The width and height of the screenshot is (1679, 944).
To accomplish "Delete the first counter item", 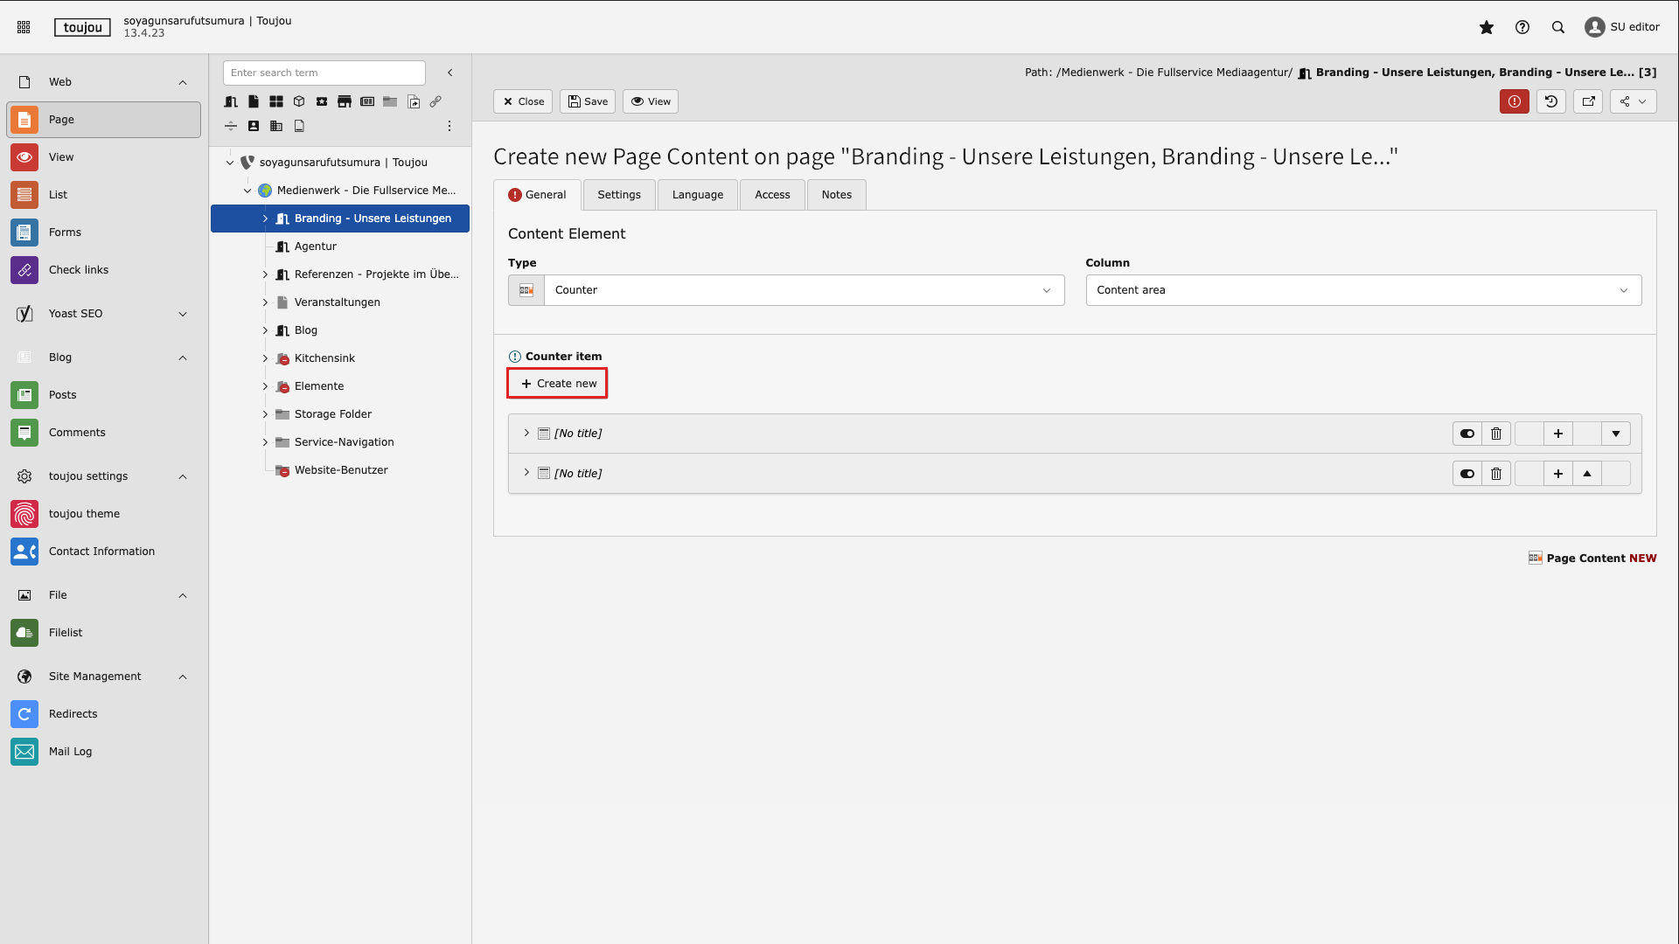I will [x=1496, y=434].
